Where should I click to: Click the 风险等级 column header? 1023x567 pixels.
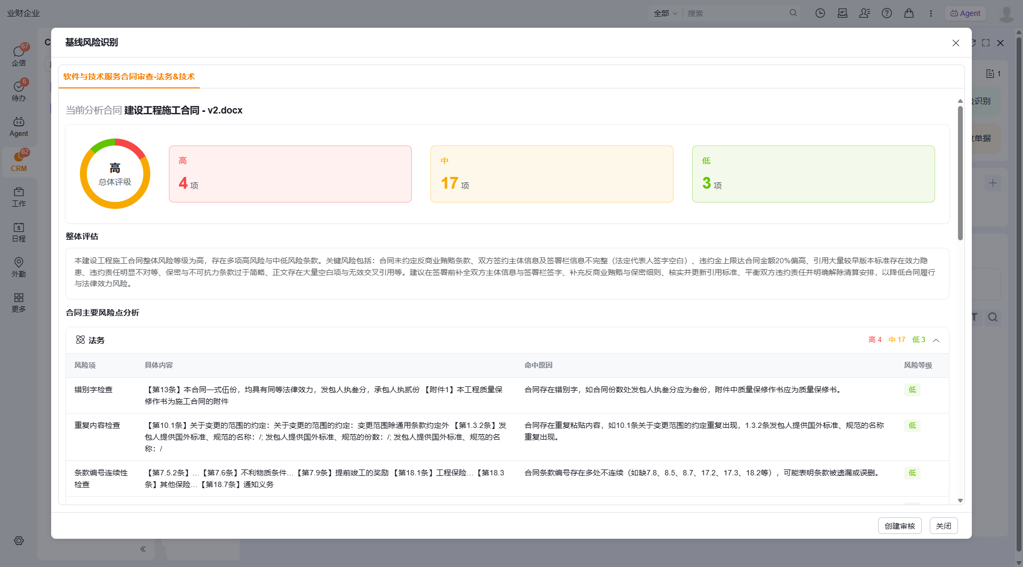coord(918,365)
